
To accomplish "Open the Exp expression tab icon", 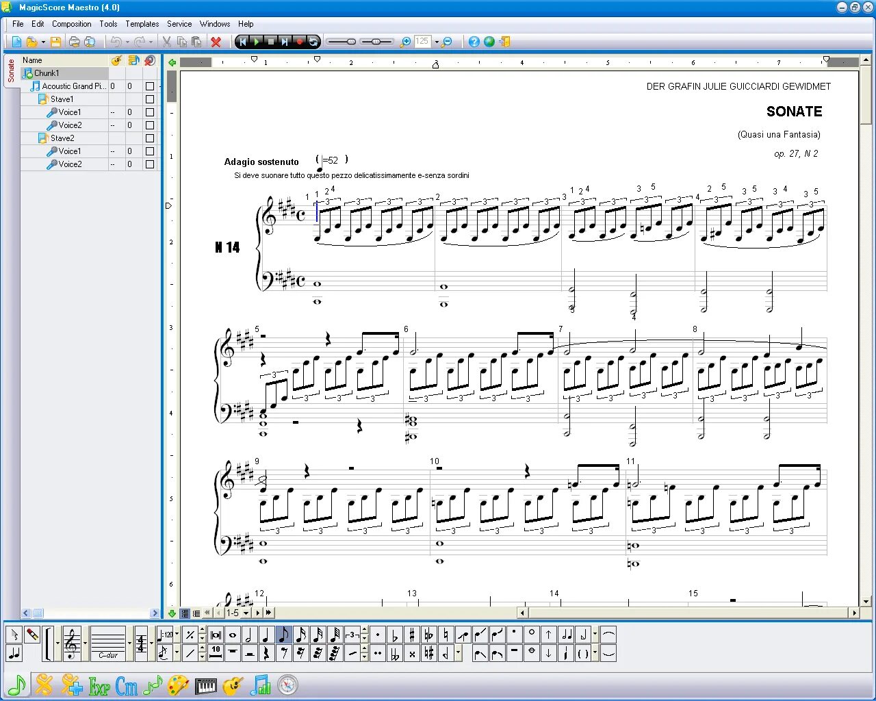I will click(x=99, y=686).
